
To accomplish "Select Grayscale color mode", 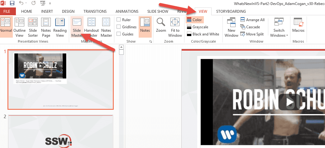I will pyautogui.click(x=197, y=27).
